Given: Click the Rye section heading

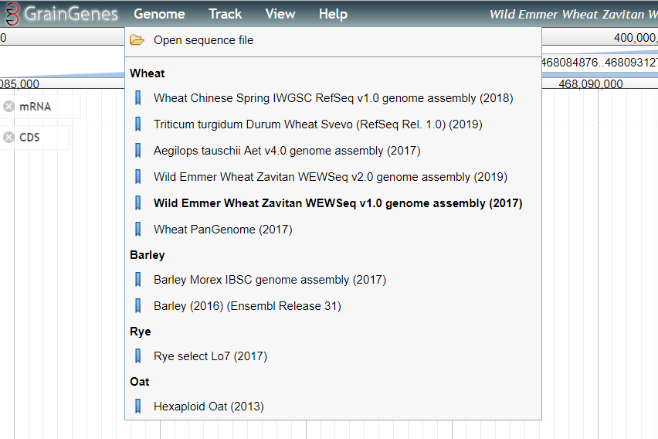Looking at the screenshot, I should click(x=140, y=332).
